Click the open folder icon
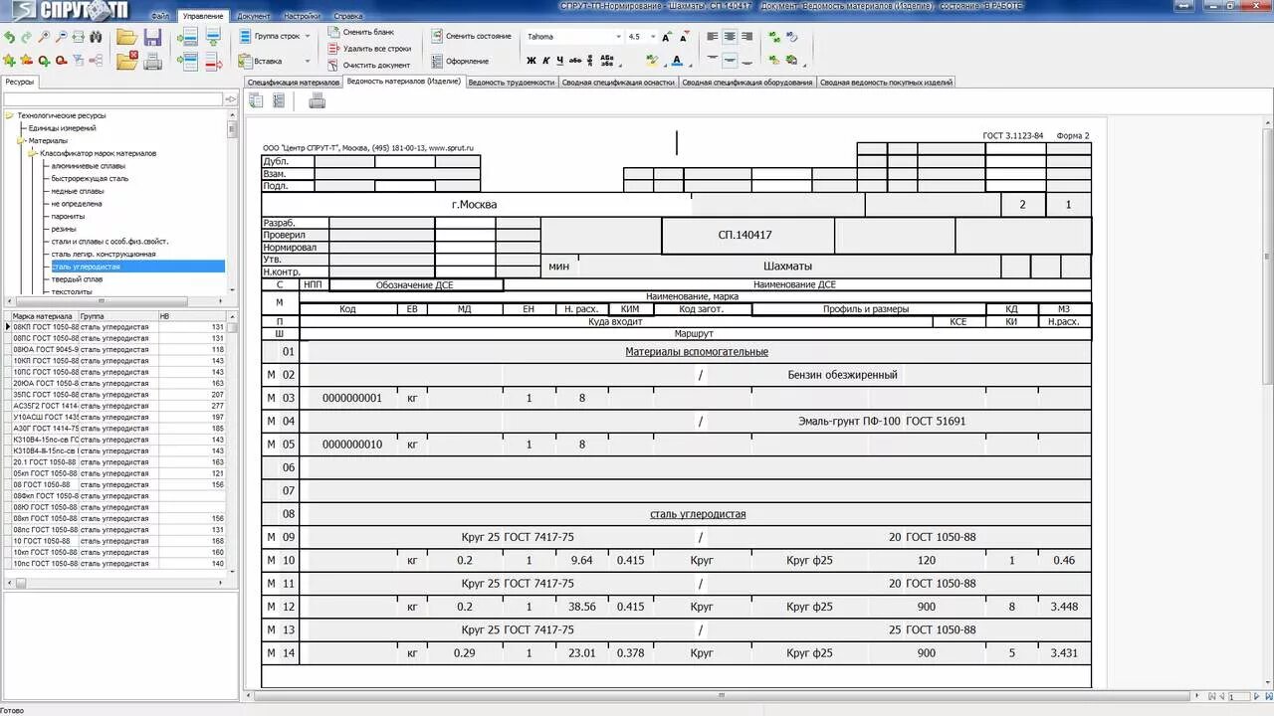Image resolution: width=1274 pixels, height=716 pixels. coord(126,37)
